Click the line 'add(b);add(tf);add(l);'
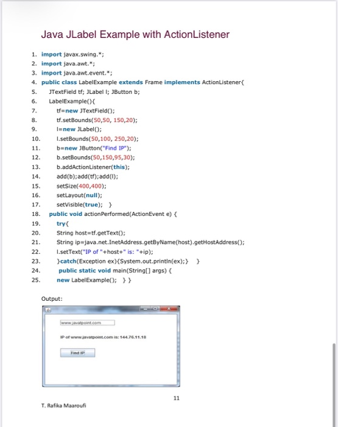Viewport: 338px width, 427px height. 87,176
